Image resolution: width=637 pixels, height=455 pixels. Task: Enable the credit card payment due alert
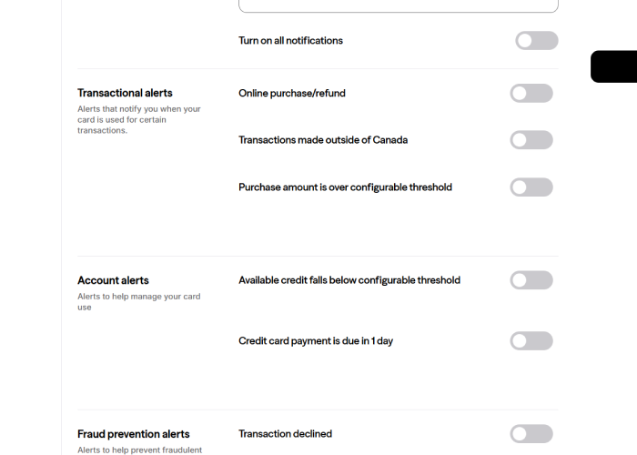tap(531, 341)
